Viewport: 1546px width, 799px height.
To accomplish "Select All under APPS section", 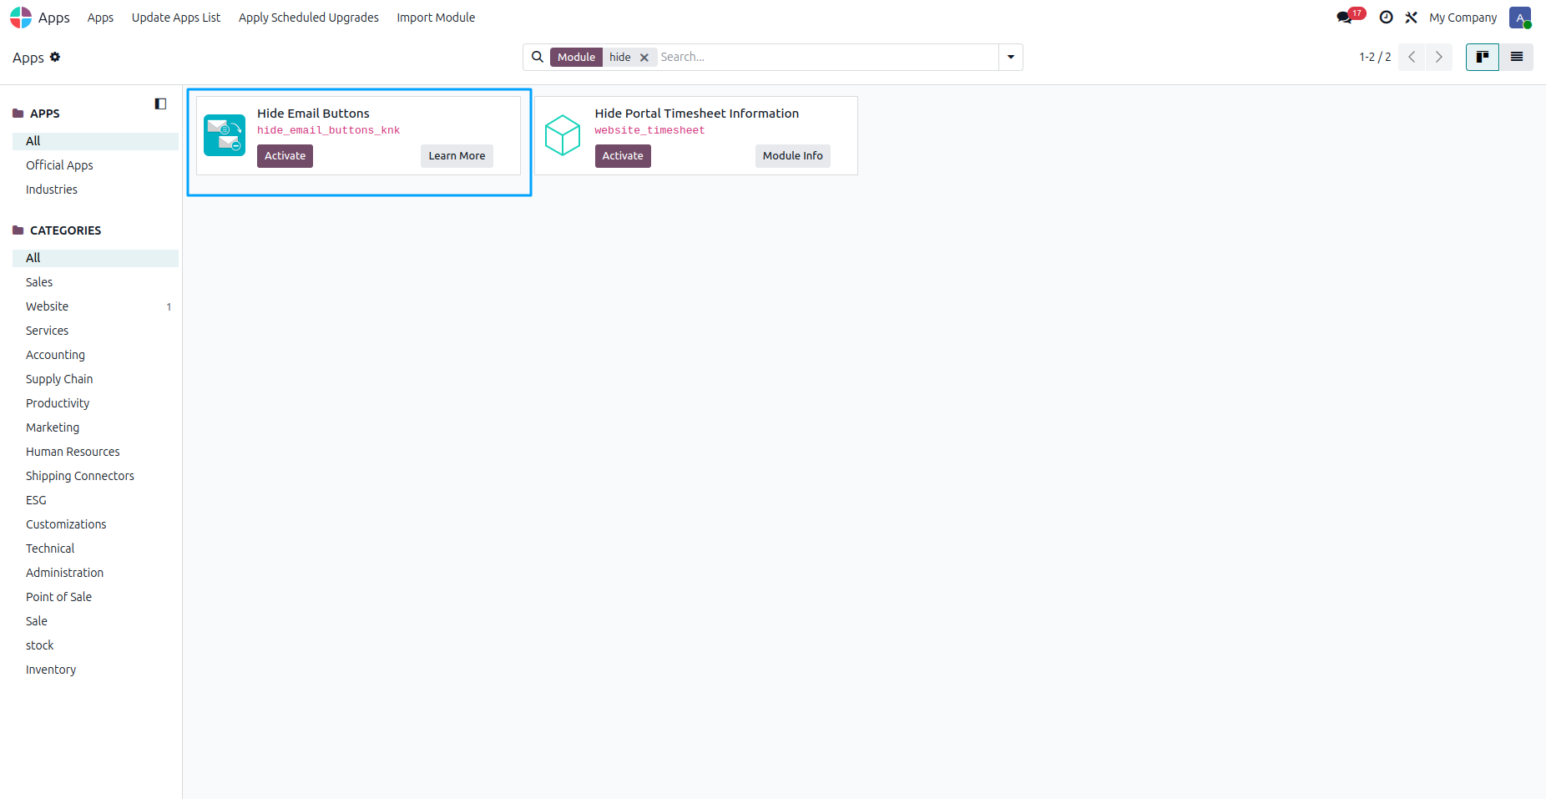I will 95,141.
